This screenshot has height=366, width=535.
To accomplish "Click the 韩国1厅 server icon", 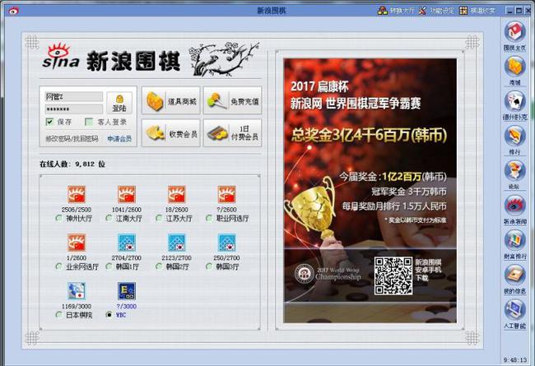I will (x=127, y=243).
